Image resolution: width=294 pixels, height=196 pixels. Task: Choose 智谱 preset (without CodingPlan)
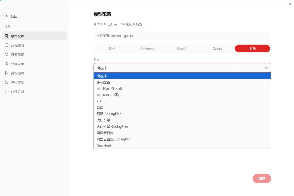182,108
